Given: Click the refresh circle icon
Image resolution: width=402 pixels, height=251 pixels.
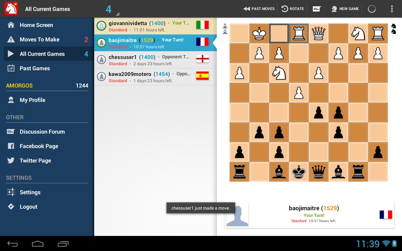Looking at the screenshot, I should click(x=372, y=9).
